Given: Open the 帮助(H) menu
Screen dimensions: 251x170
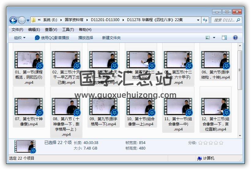Looking at the screenshot, I should [85, 29].
